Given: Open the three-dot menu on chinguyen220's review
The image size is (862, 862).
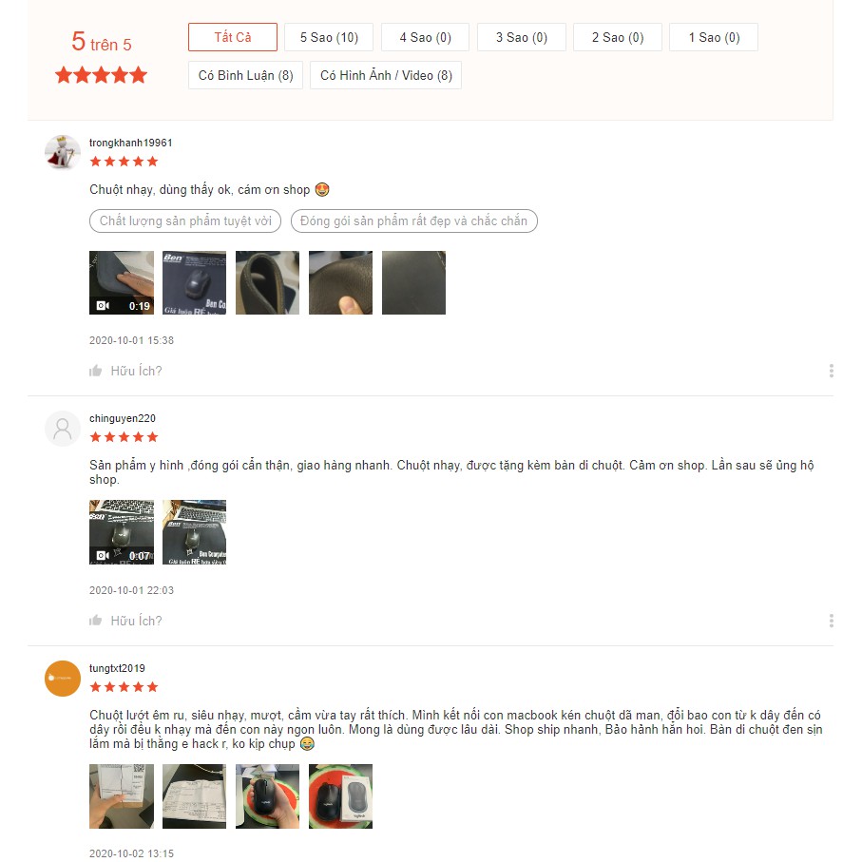Looking at the screenshot, I should pos(832,621).
